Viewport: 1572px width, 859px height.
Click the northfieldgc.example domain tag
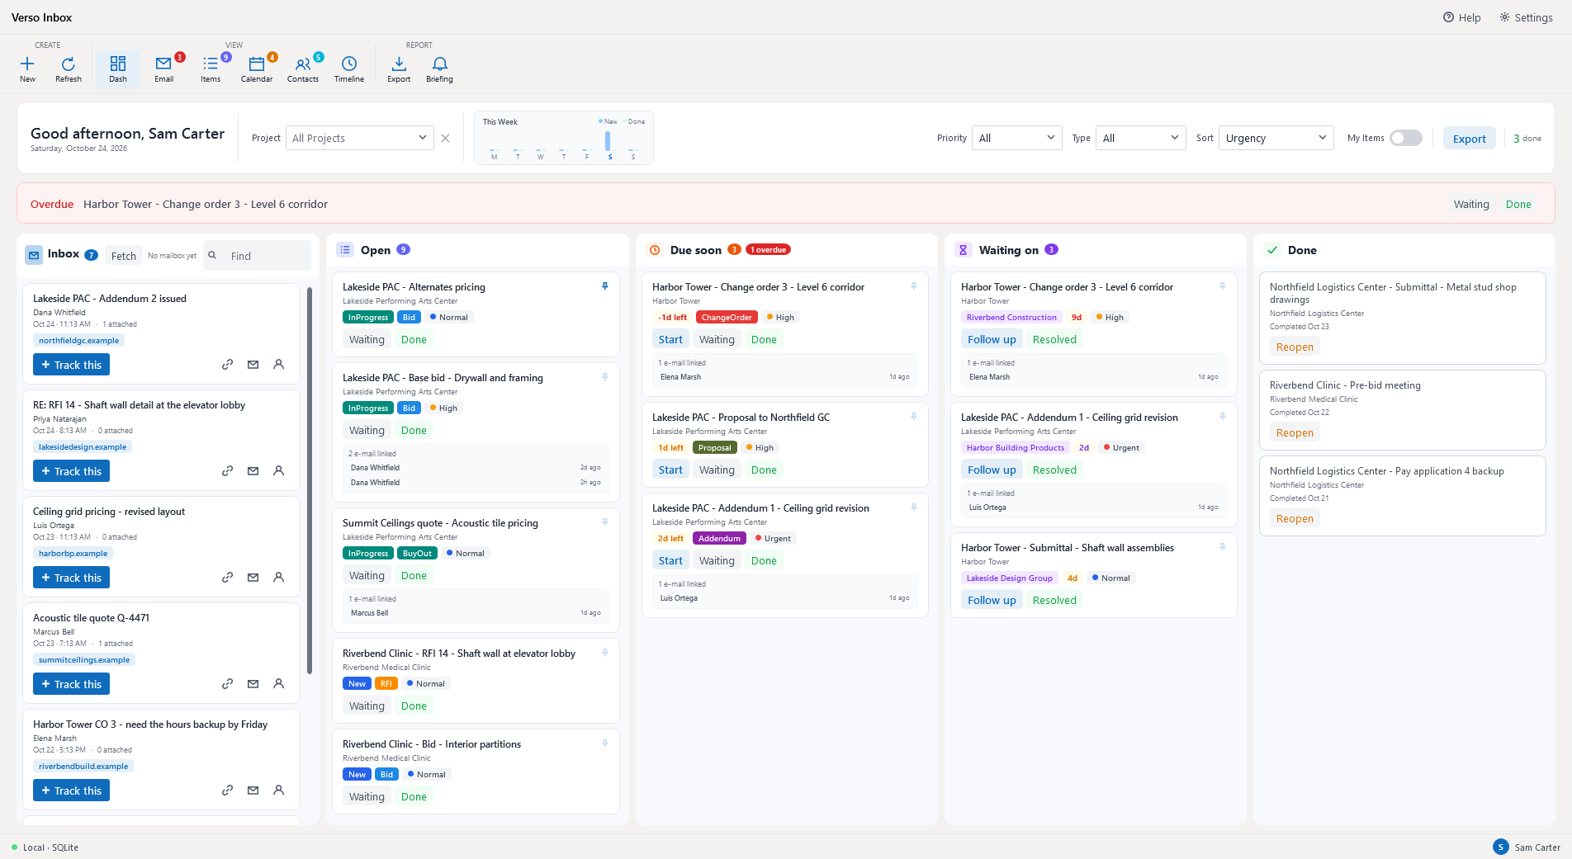click(x=79, y=340)
